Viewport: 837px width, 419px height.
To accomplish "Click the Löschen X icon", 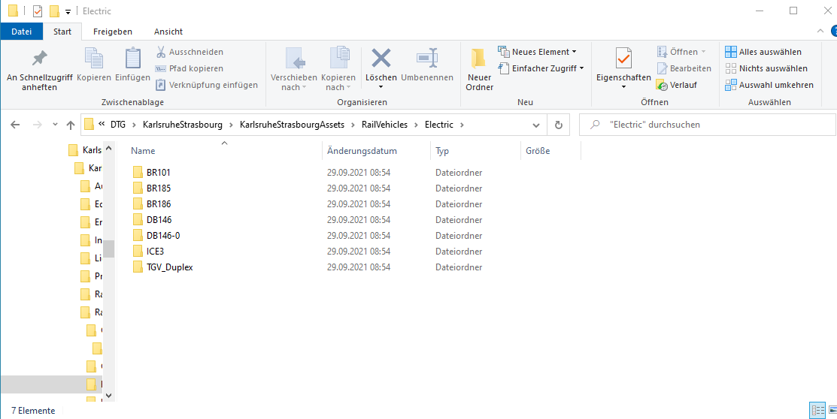I will 381,58.
